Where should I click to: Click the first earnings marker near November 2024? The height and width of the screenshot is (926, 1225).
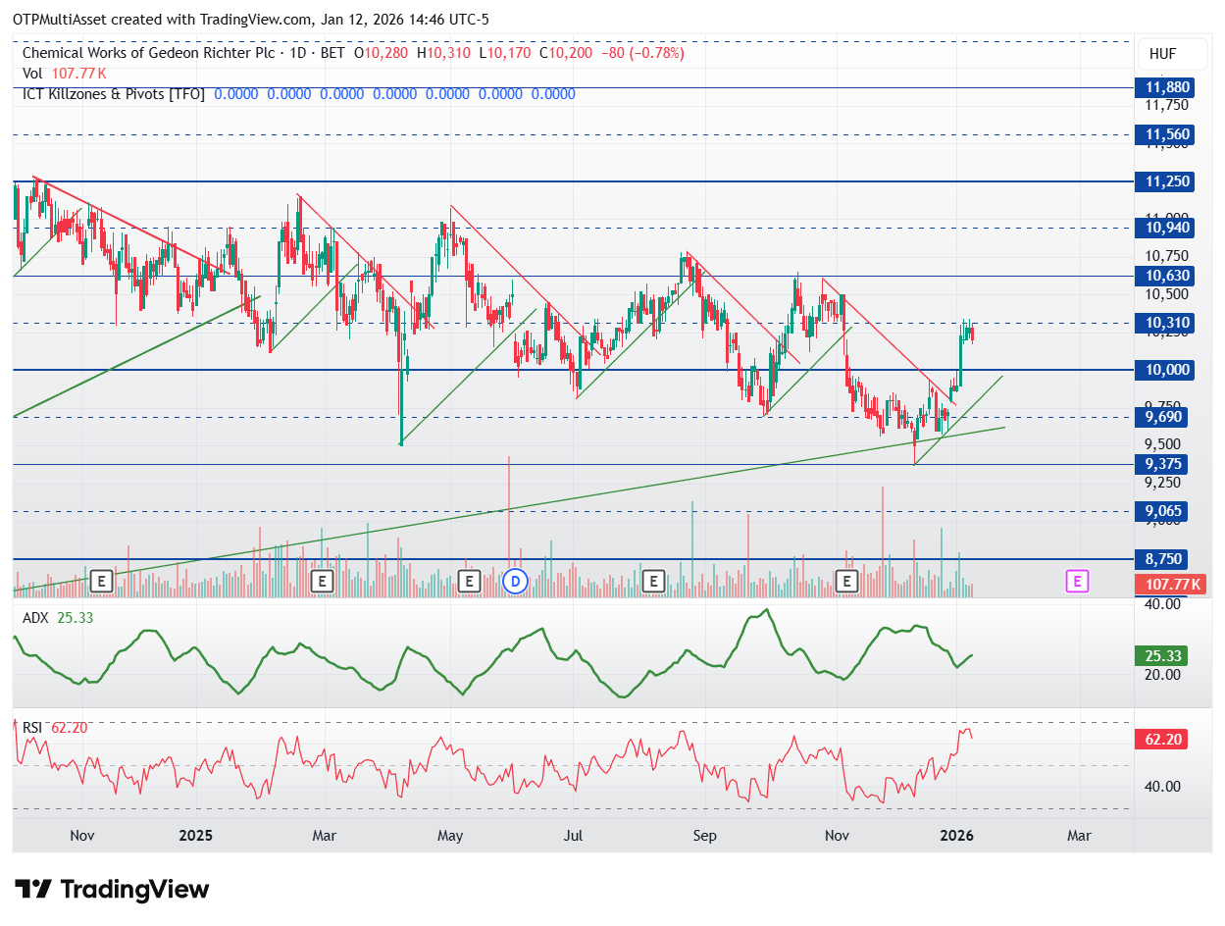click(100, 582)
